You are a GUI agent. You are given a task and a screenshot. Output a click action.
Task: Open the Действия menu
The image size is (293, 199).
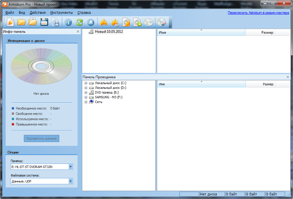[x=38, y=13]
